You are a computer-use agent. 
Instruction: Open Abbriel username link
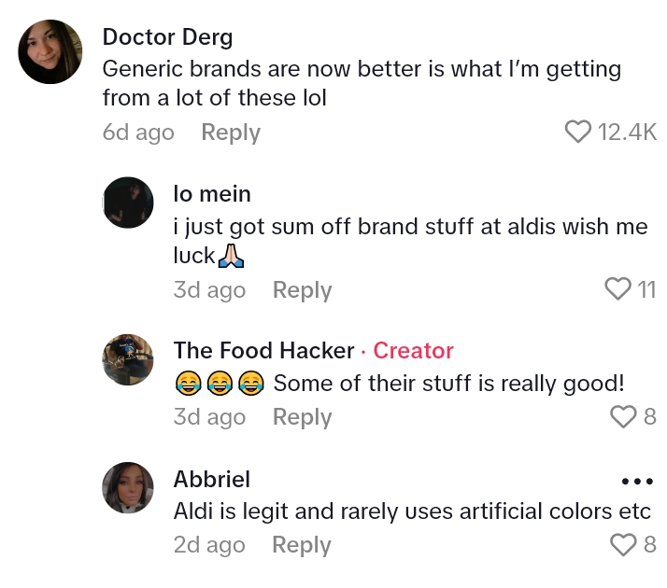click(212, 479)
